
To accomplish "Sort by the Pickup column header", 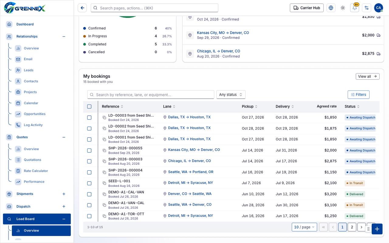I will (x=250, y=107).
